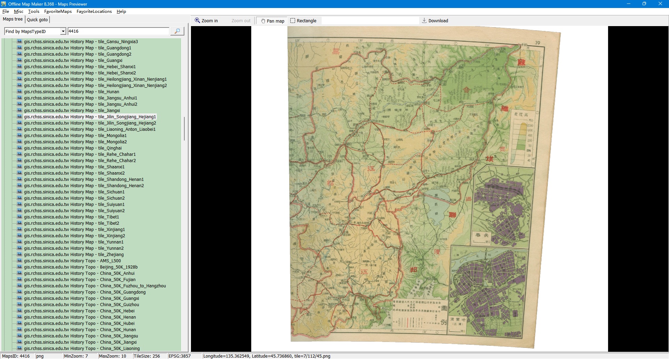Activate the Pan map tool
Screen dimensions: 669x359
272,21
